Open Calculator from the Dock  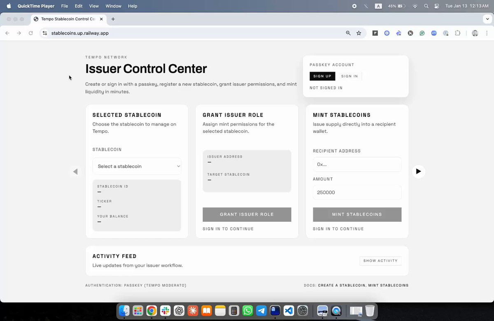click(234, 311)
